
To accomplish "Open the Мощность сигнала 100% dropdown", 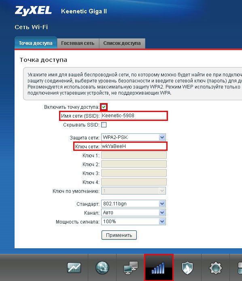I will pyautogui.click(x=134, y=222).
